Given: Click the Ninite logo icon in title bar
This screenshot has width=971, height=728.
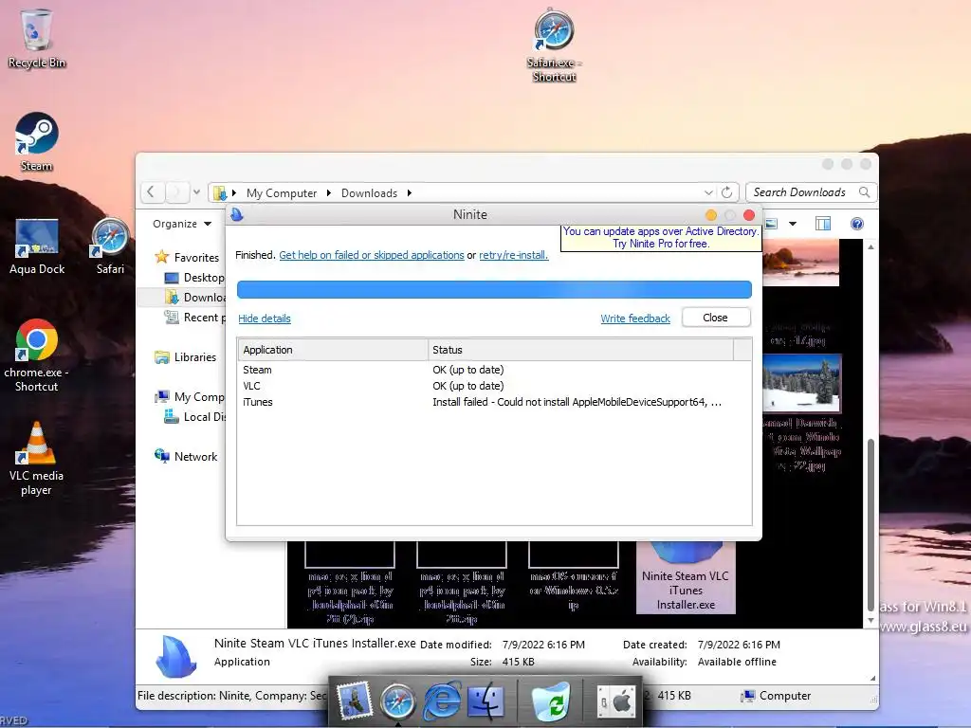Looking at the screenshot, I should (x=236, y=214).
